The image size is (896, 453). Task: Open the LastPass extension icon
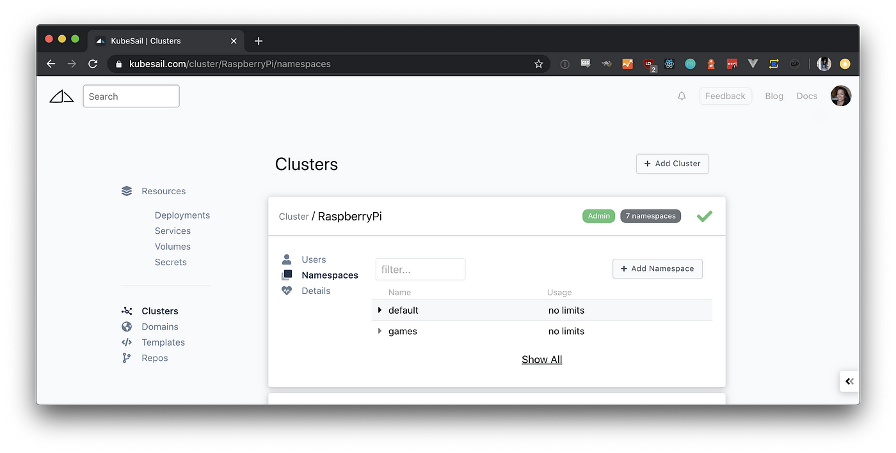click(x=732, y=64)
